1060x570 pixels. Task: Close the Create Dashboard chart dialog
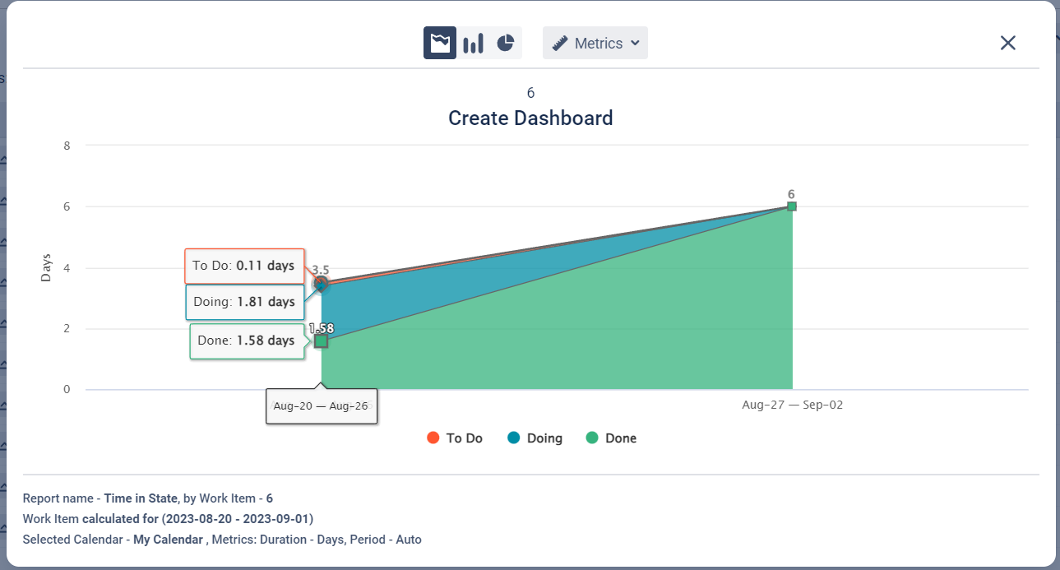click(1008, 43)
